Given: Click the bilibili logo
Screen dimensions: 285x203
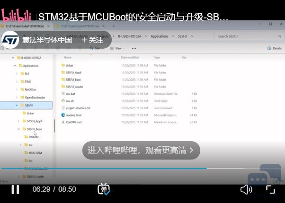Looking at the screenshot, I should click(16, 15).
